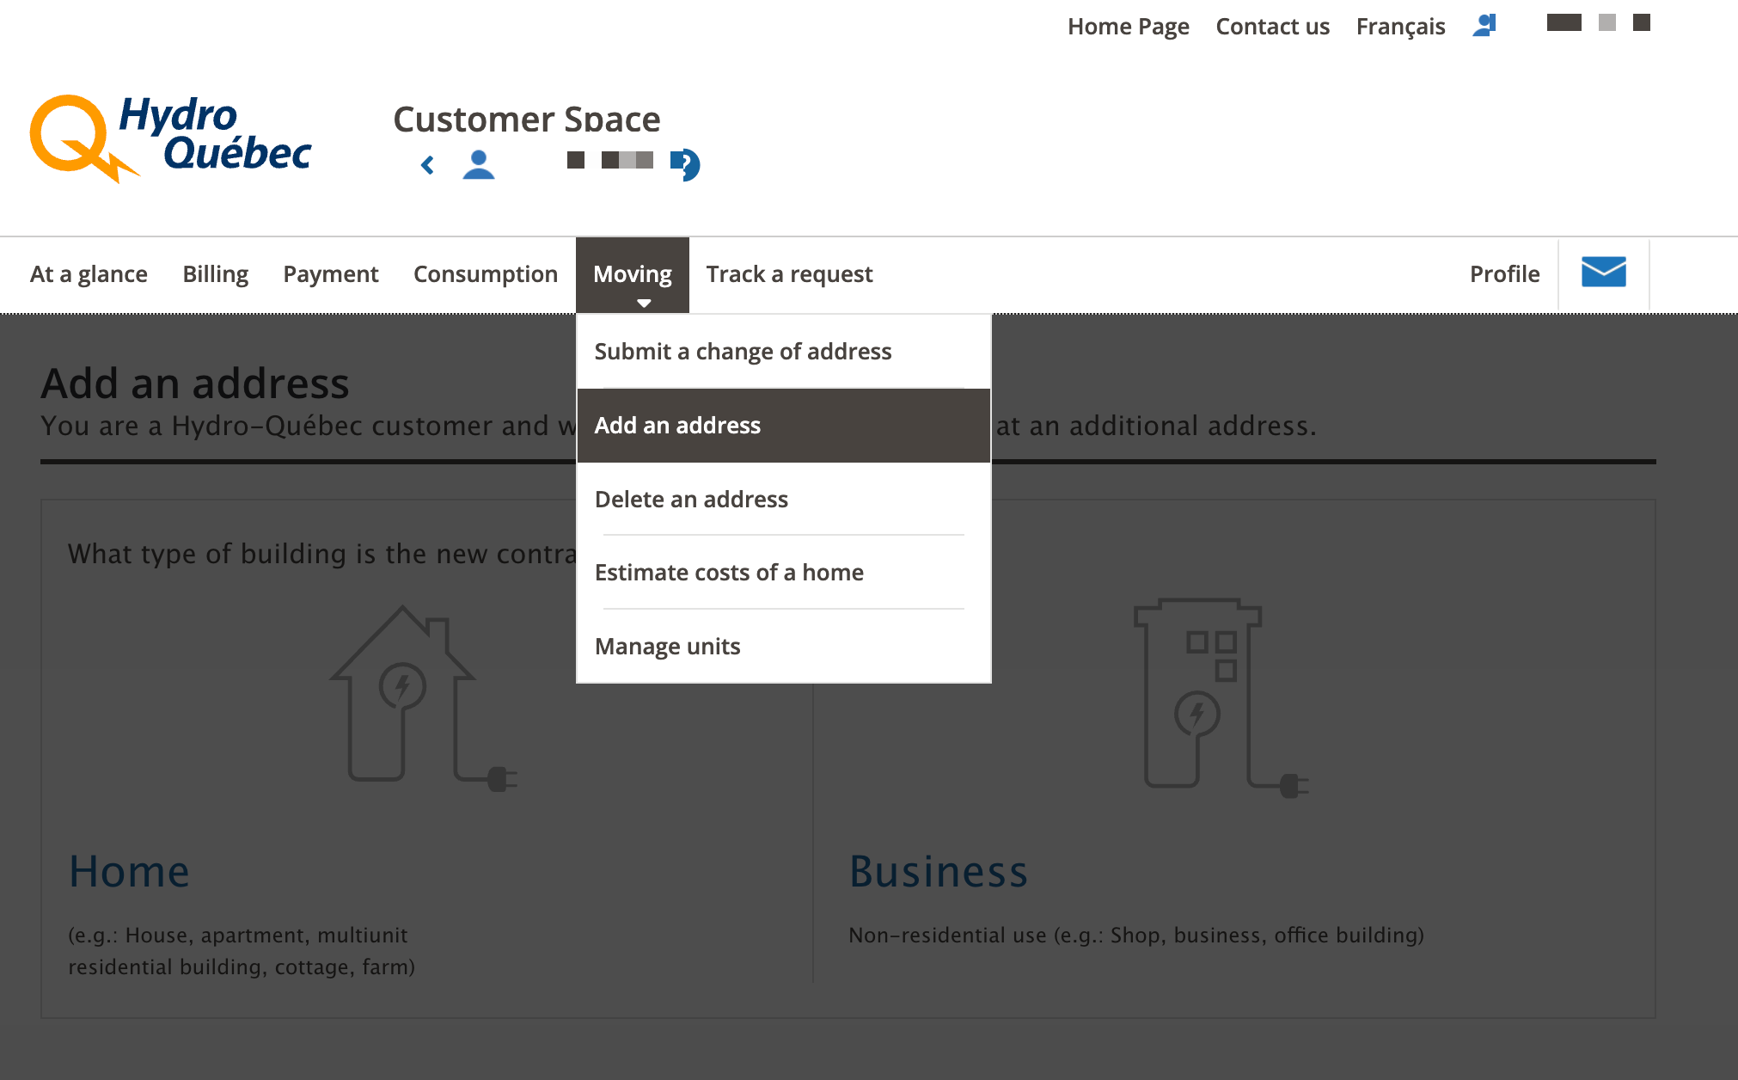Choose Submit a change of address
Viewport: 1738px width, 1080px height.
point(784,352)
